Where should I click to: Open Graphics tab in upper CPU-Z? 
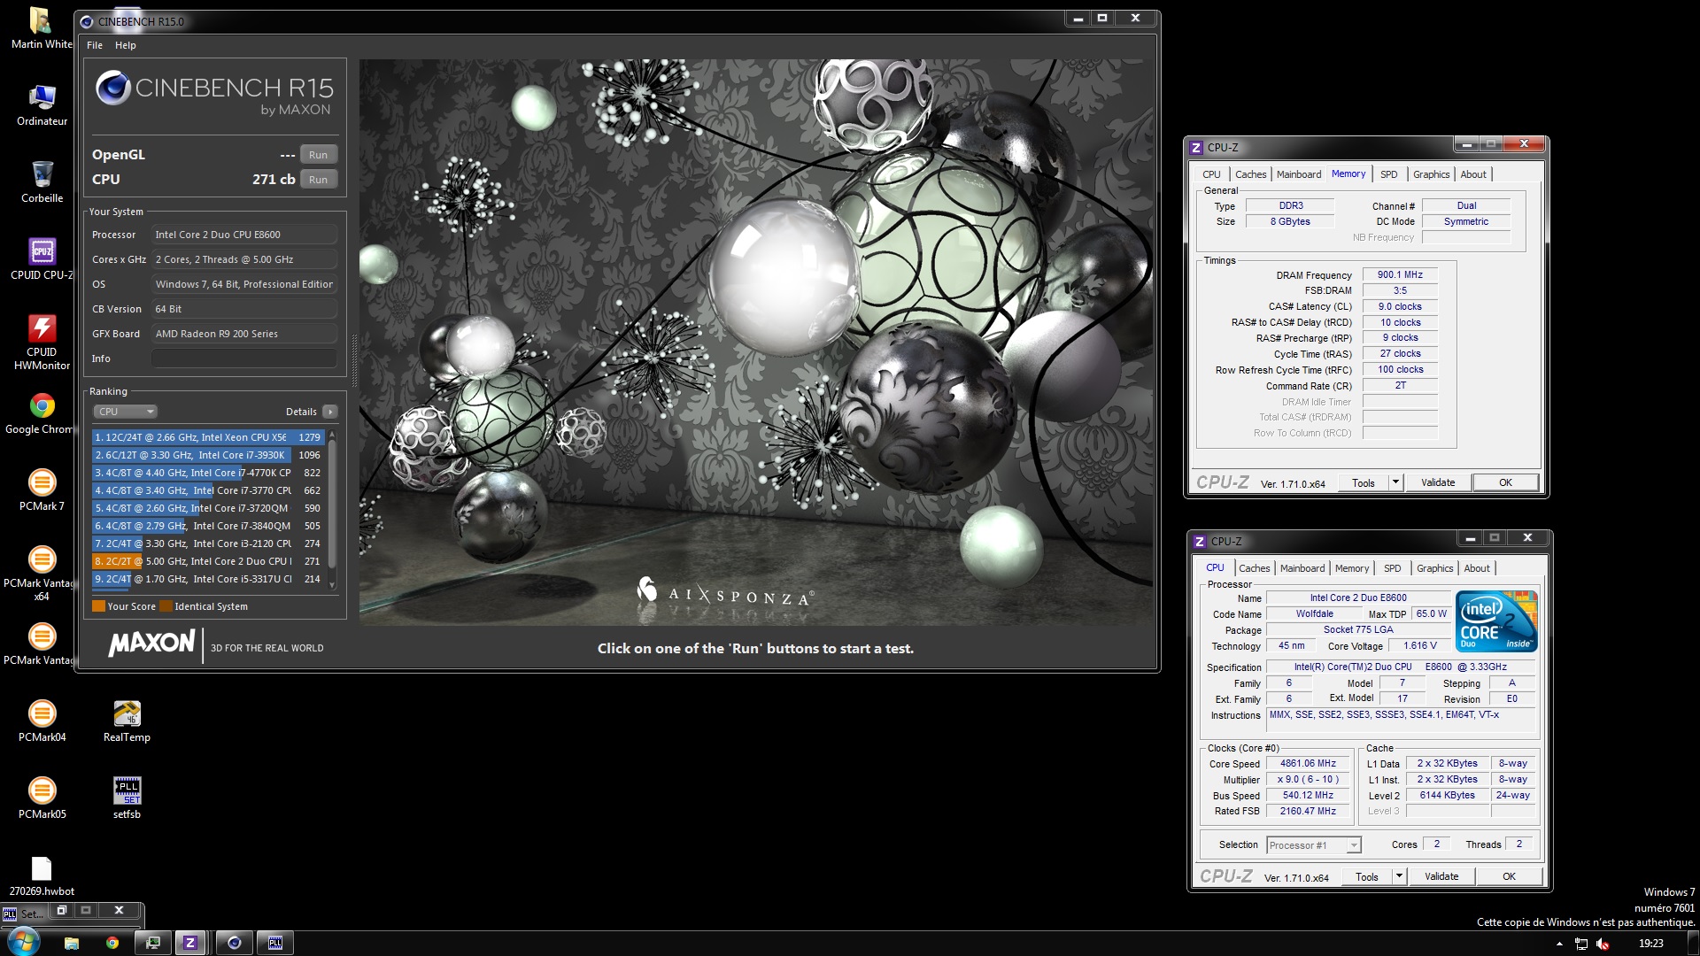click(1431, 174)
